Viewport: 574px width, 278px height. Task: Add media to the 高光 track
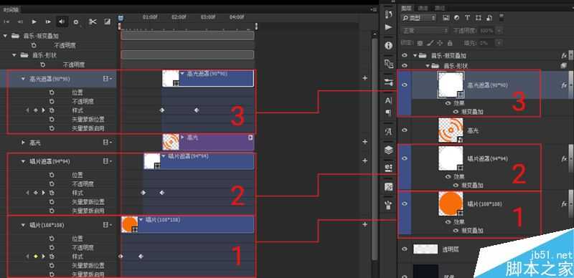364,142
